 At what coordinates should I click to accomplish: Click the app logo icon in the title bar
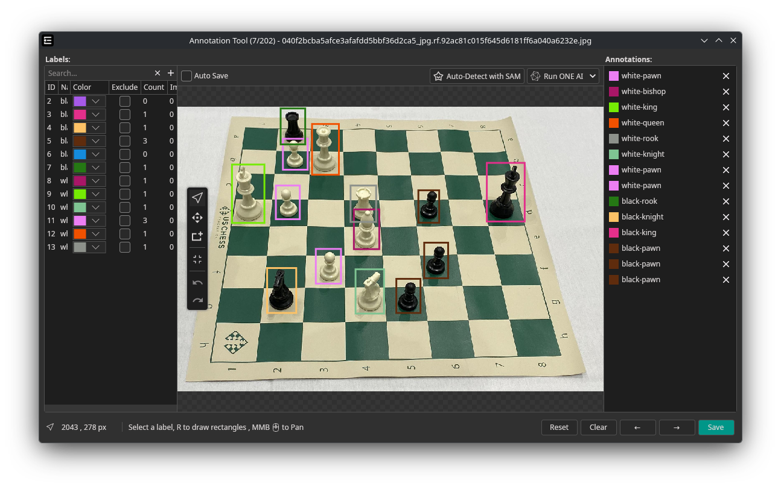47,40
